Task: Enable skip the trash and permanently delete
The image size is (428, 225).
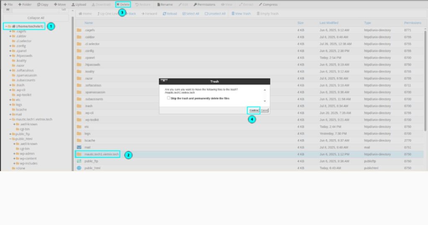Action: 168,98
